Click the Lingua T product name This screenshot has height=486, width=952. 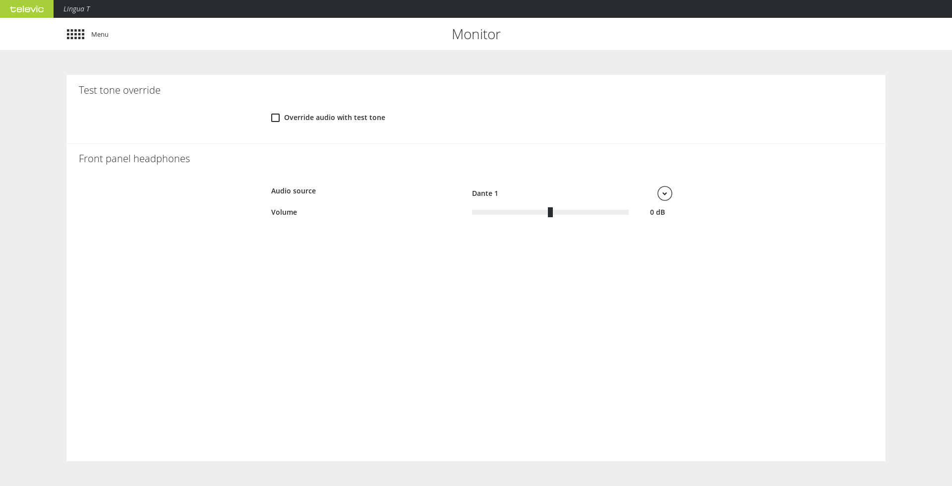76,9
